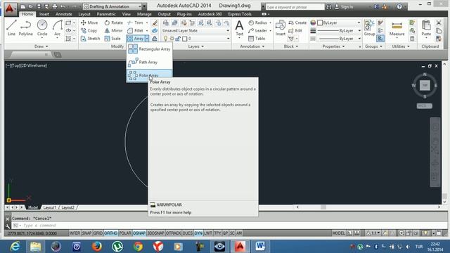
Task: Expand the Draw panel
Action: 41,46
